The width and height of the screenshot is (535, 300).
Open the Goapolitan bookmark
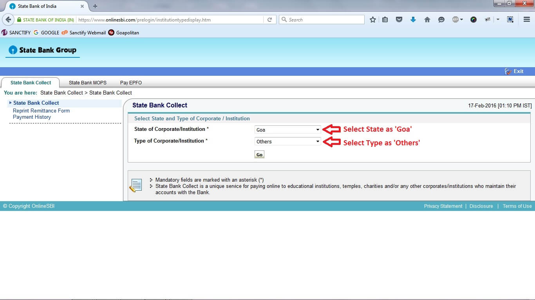pos(123,33)
